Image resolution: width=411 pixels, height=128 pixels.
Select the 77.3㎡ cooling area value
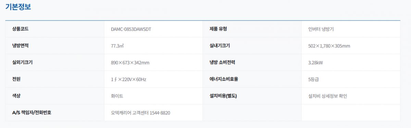[117, 46]
